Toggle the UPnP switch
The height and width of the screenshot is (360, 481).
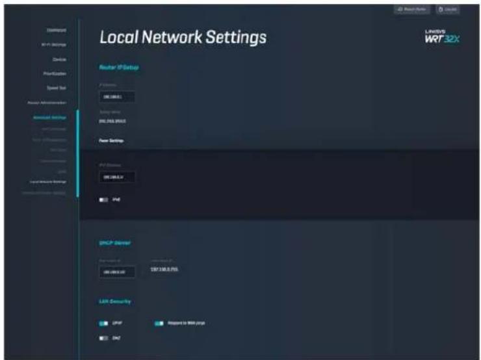pyautogui.click(x=103, y=324)
